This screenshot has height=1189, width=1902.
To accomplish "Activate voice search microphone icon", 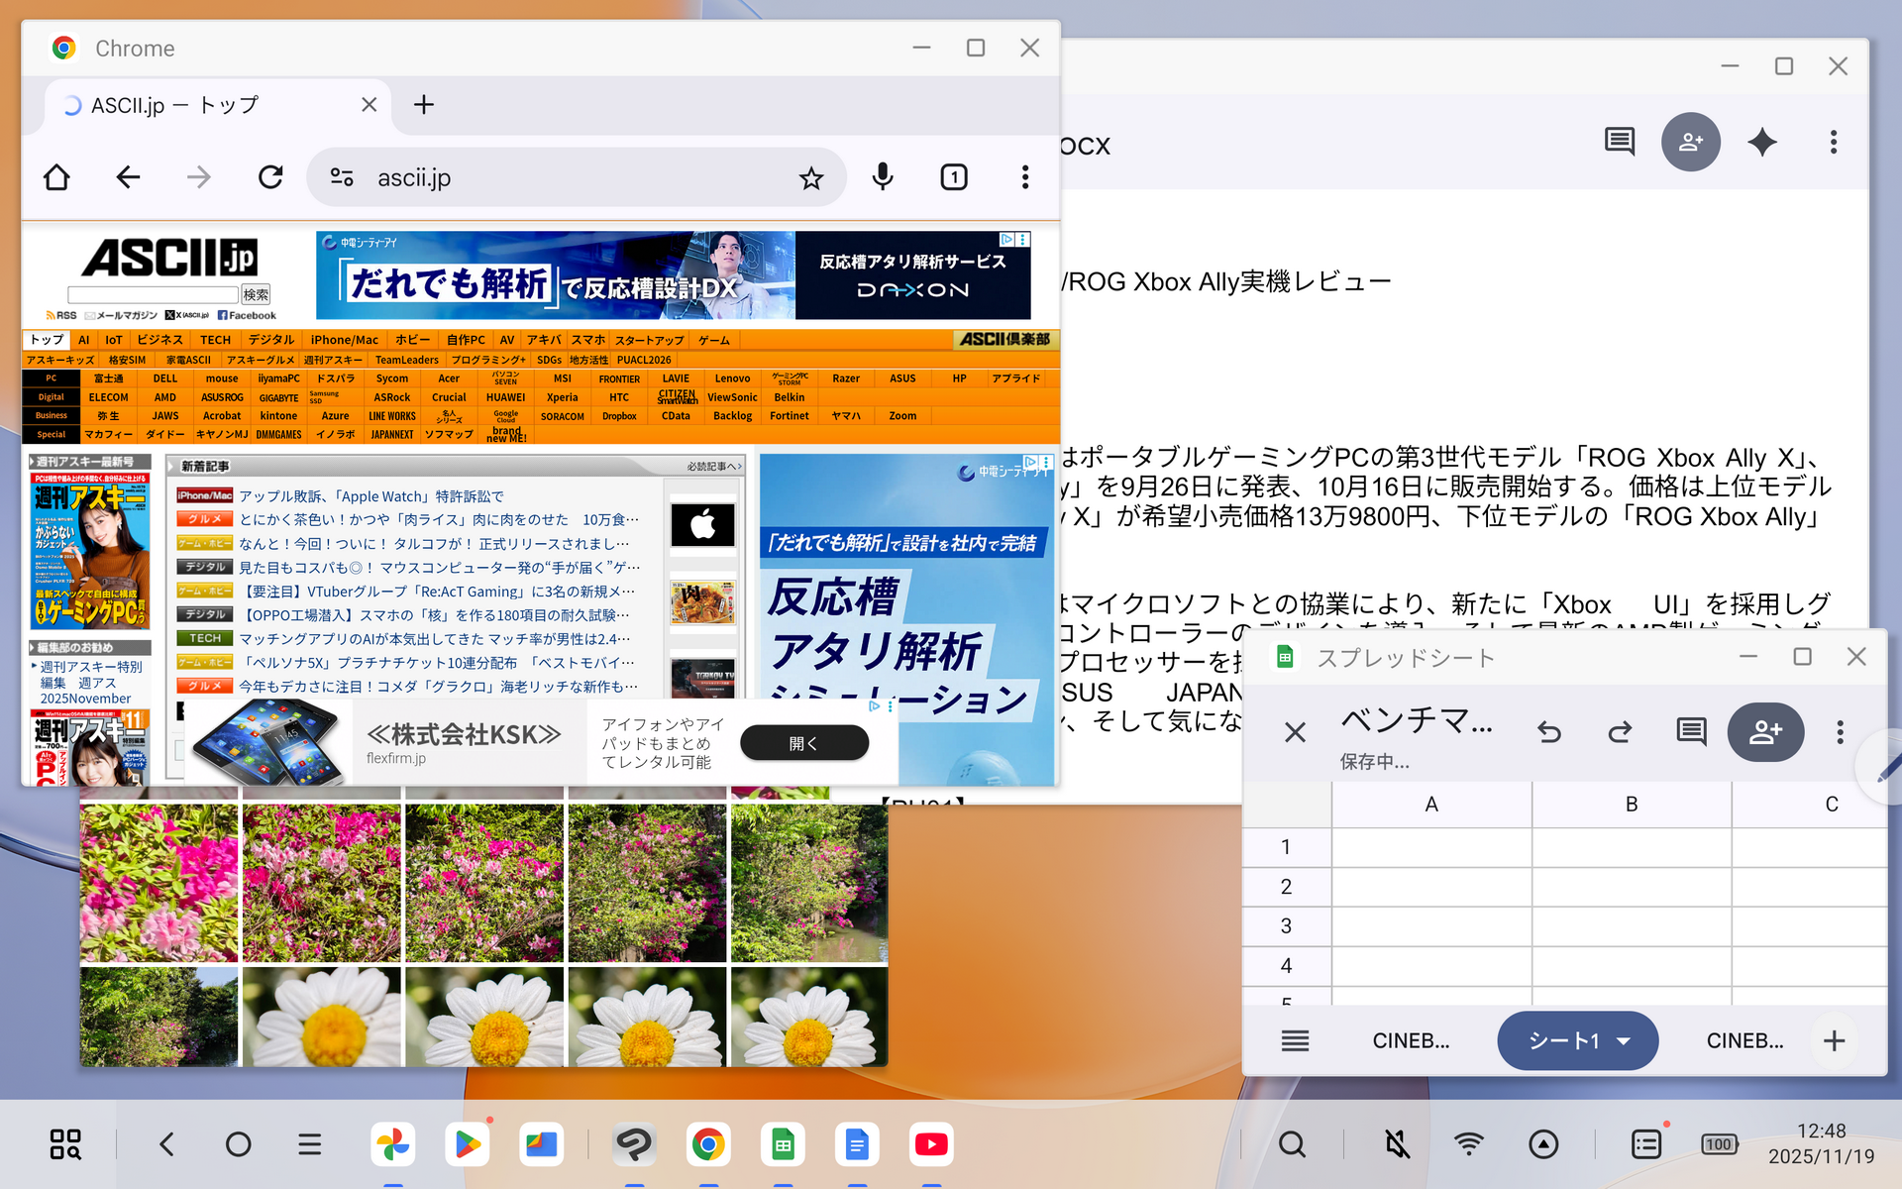I will coord(883,177).
